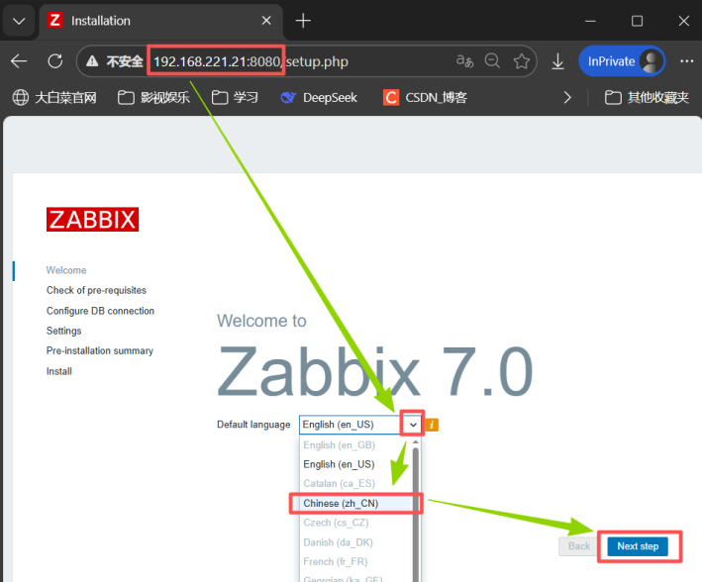This screenshot has height=582, width=702.
Task: Choose Catalan (ca_ES) option
Action: [x=355, y=483]
